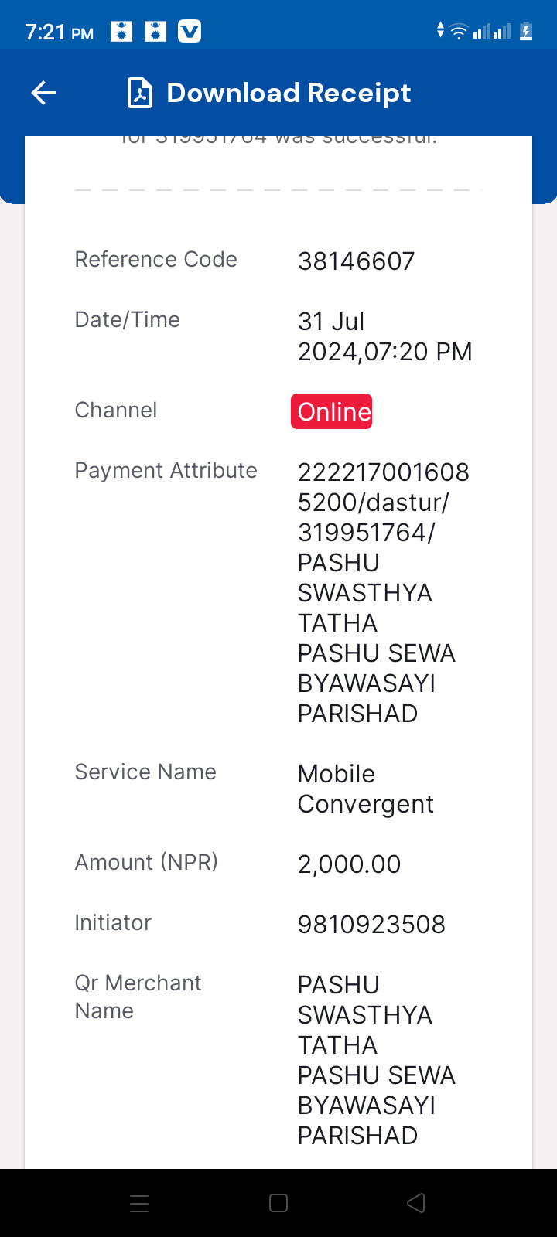This screenshot has width=557, height=1237.
Task: Tap the Android recent apps icon
Action: 139,1203
